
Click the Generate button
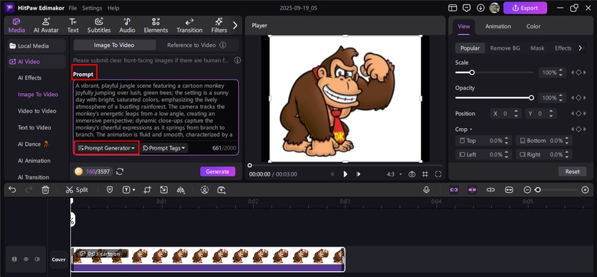click(x=217, y=171)
